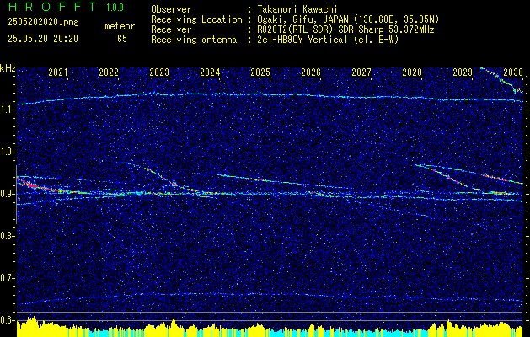This screenshot has width=530, height=337.
Task: Click the 'Observer' field label
Action: pyautogui.click(x=171, y=9)
